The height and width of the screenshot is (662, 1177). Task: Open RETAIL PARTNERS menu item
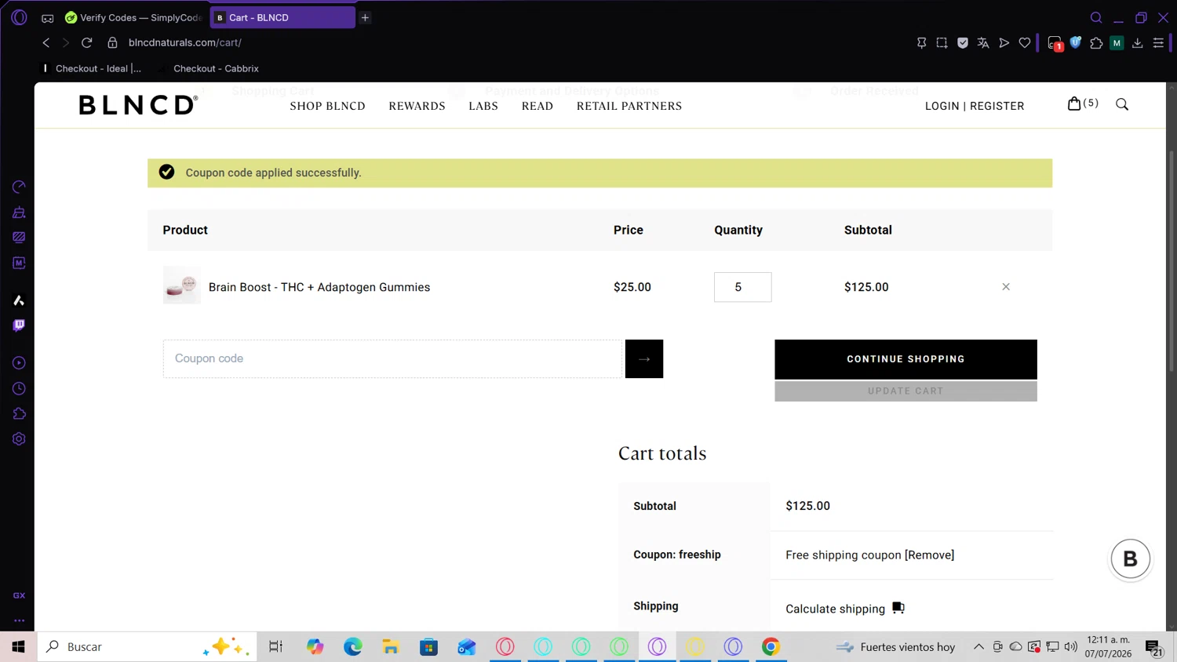click(629, 106)
